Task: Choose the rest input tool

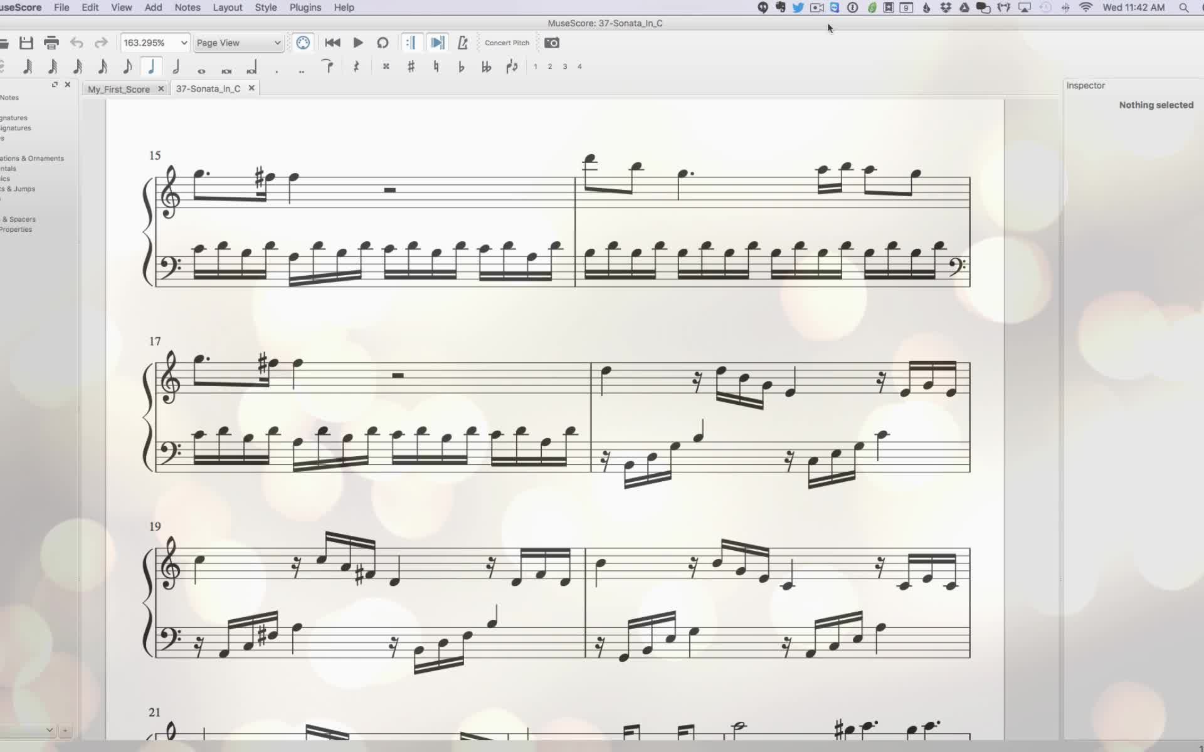Action: pos(356,66)
